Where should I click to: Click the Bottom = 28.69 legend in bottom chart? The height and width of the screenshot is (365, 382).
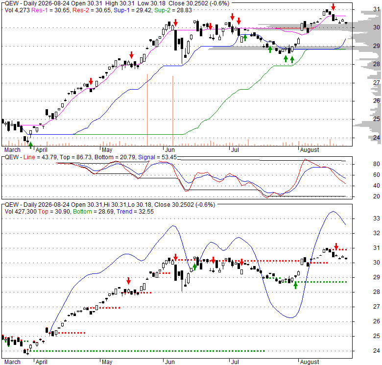pos(94,212)
